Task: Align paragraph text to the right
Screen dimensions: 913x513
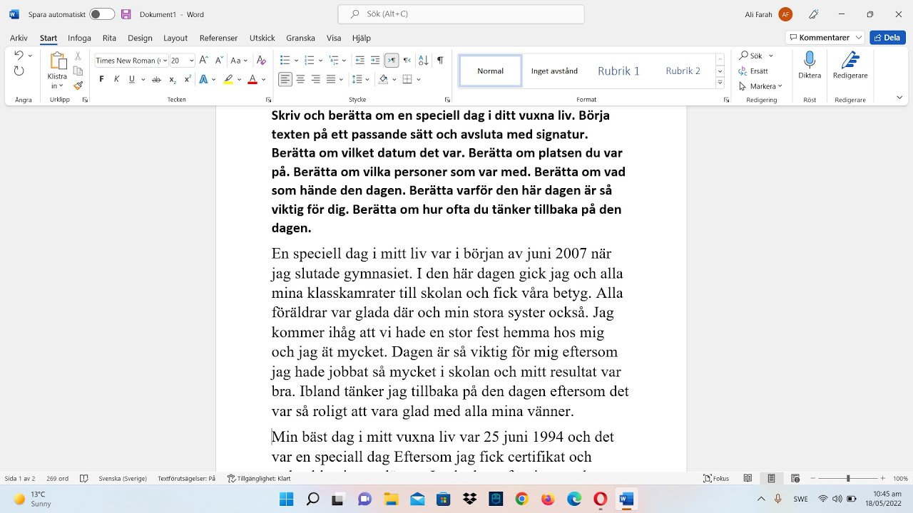Action: (315, 79)
